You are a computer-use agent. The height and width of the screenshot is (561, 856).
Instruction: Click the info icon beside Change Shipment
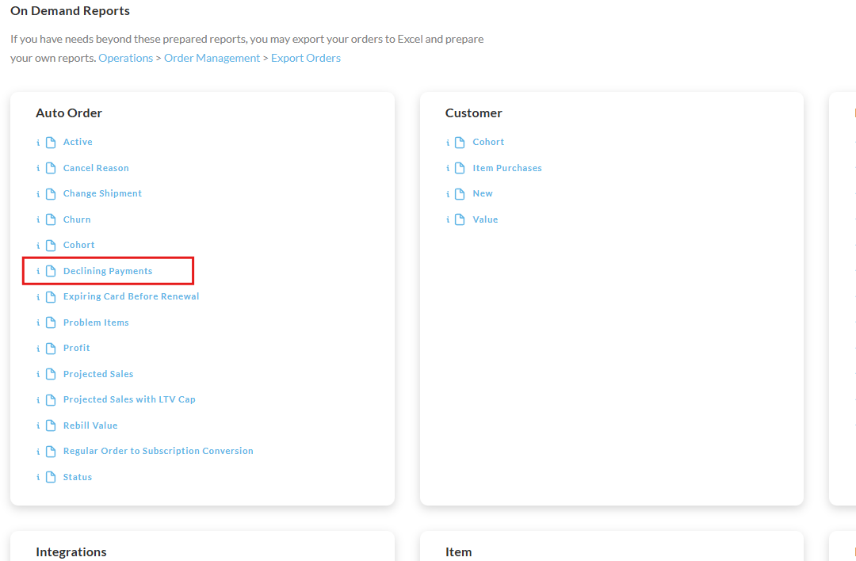point(38,193)
